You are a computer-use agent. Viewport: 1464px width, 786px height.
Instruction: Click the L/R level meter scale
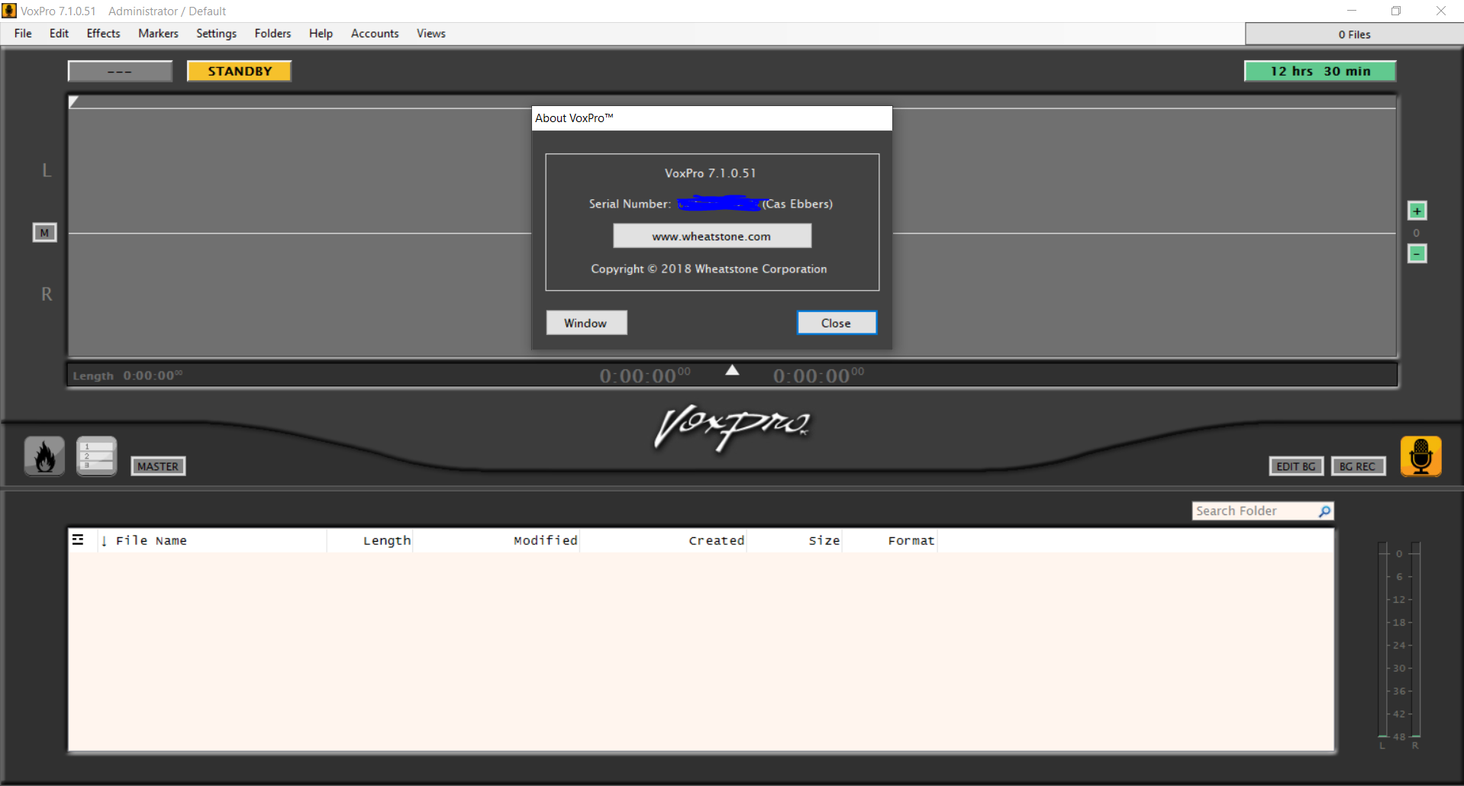1398,645
